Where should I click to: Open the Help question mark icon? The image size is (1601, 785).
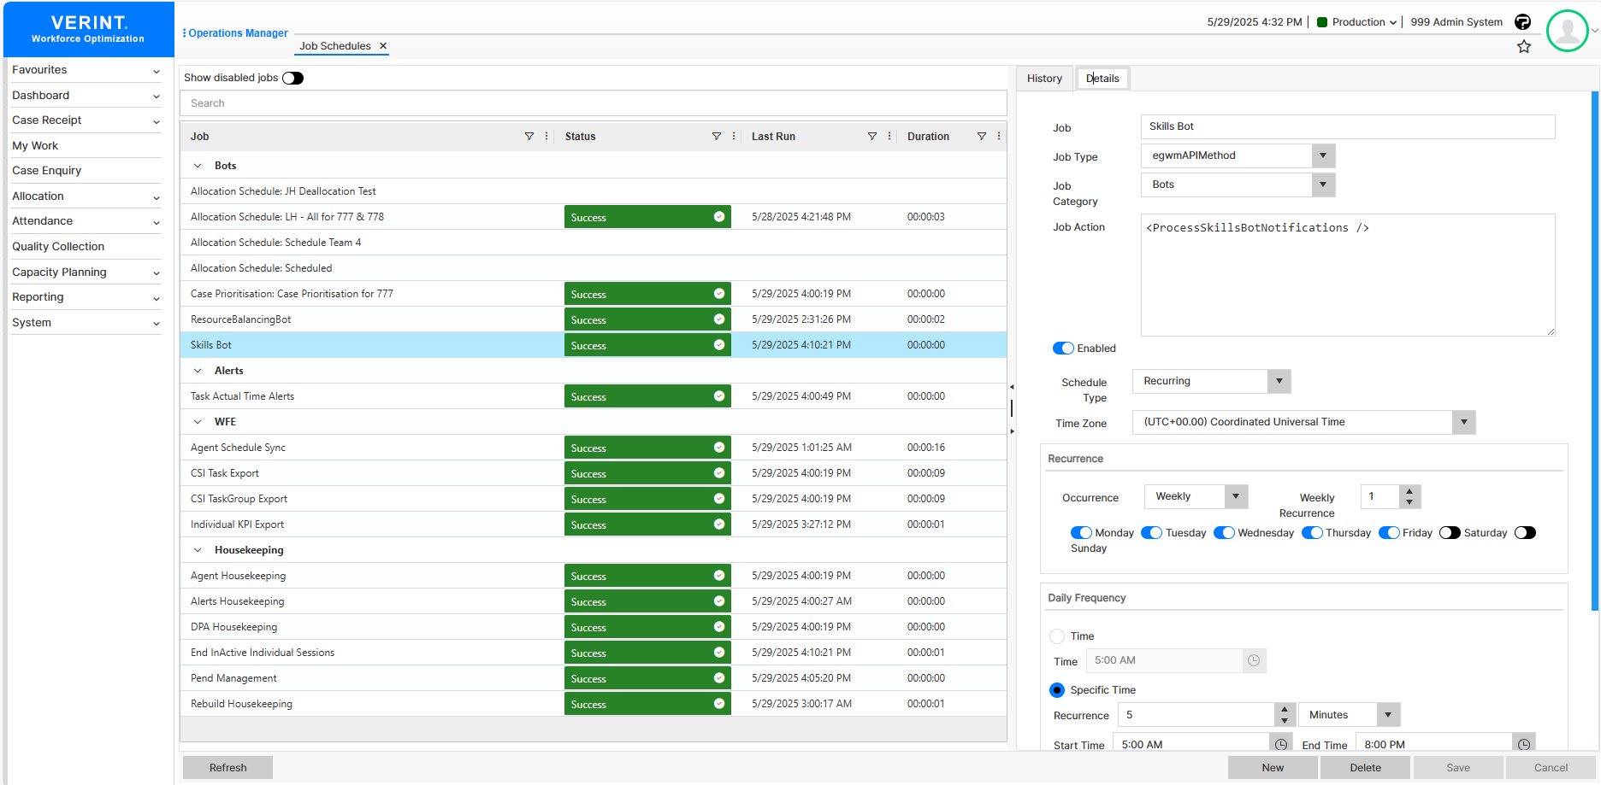[1523, 22]
